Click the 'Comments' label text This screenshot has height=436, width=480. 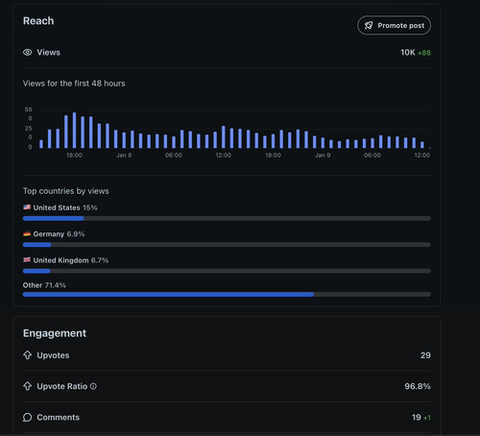click(x=59, y=417)
